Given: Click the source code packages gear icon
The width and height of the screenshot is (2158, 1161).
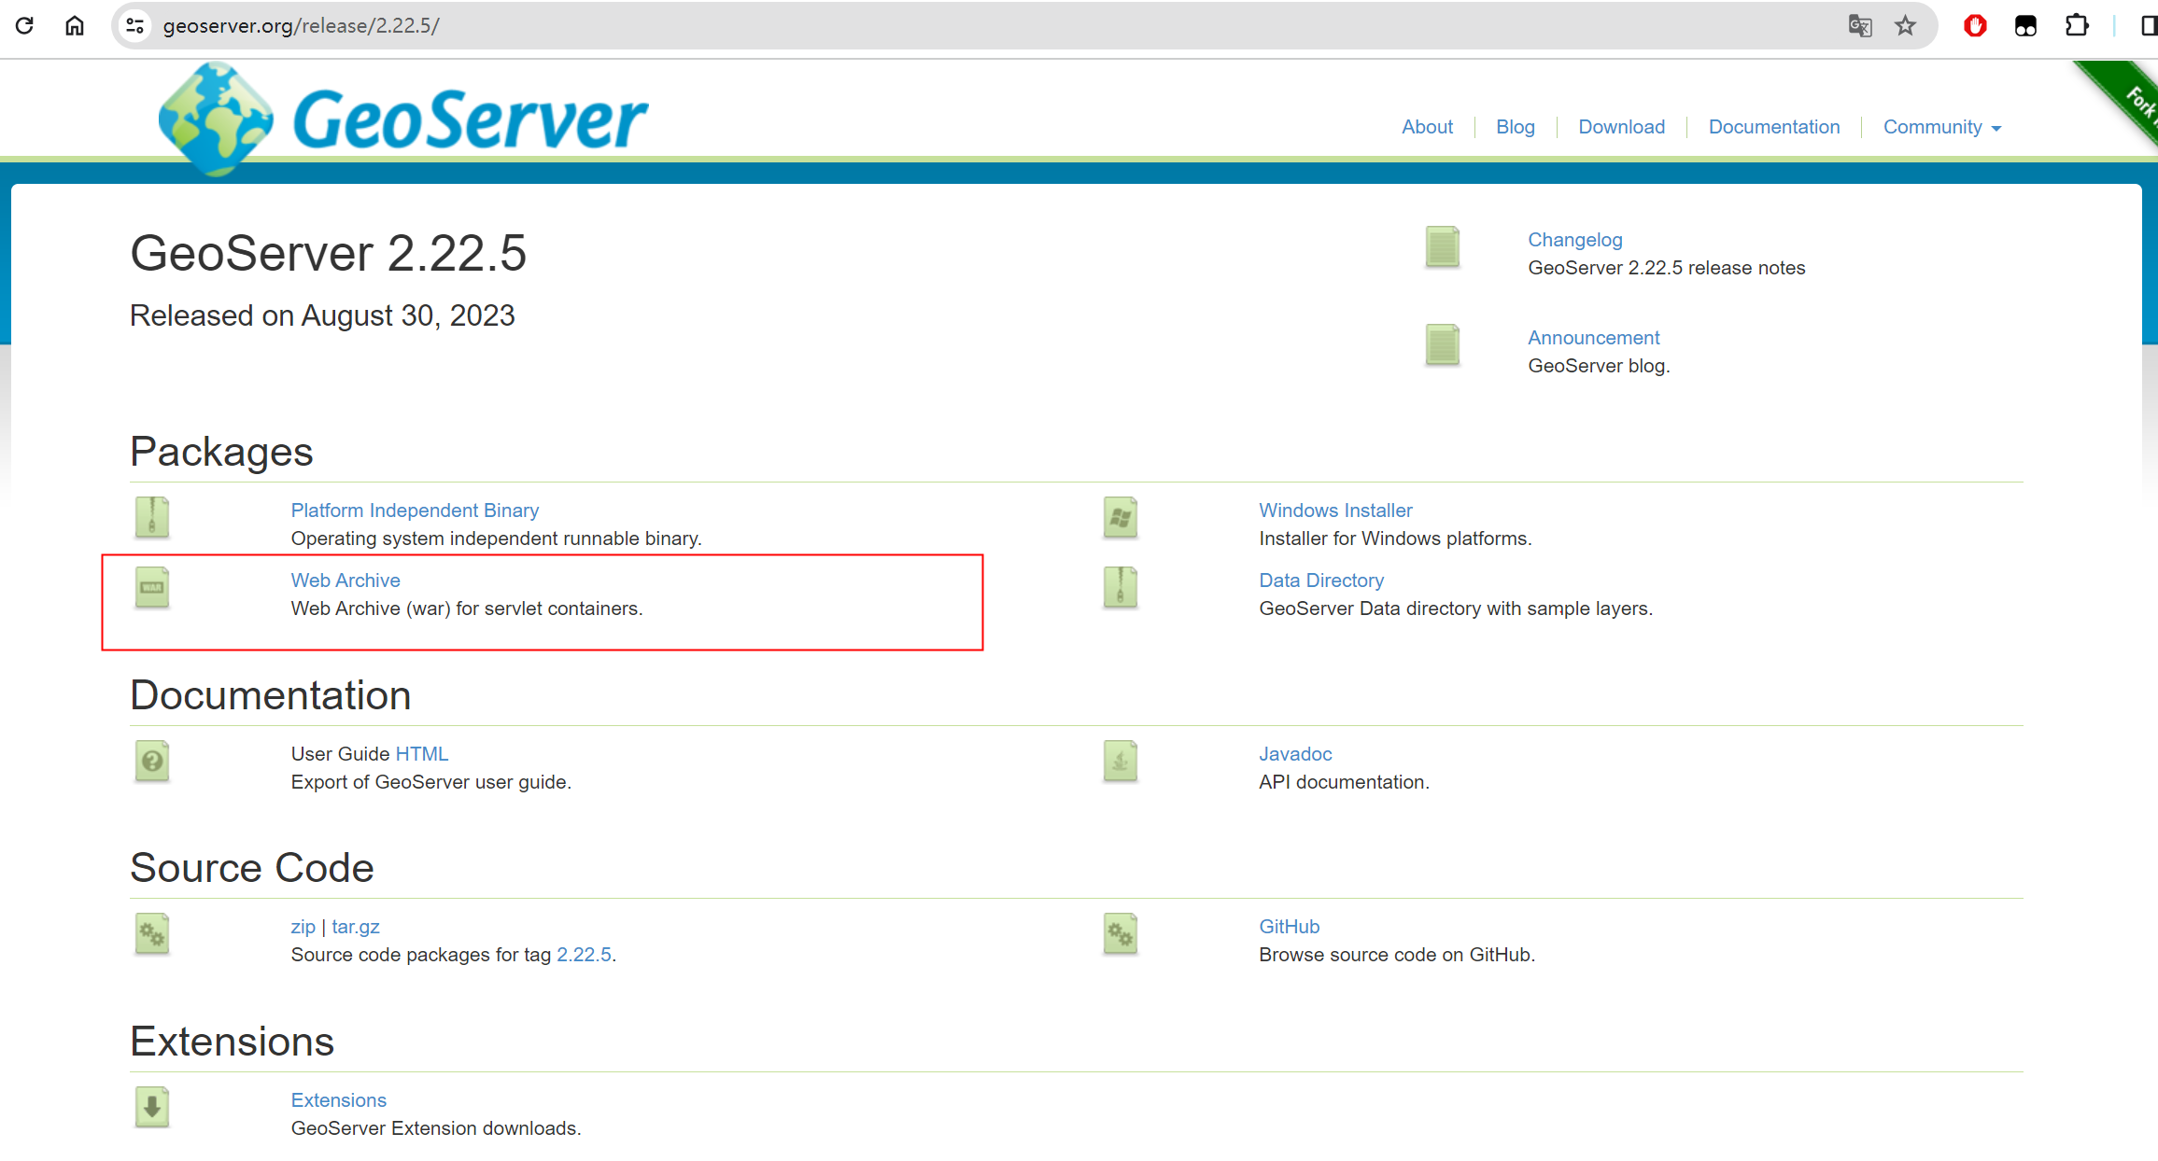Looking at the screenshot, I should click(152, 933).
